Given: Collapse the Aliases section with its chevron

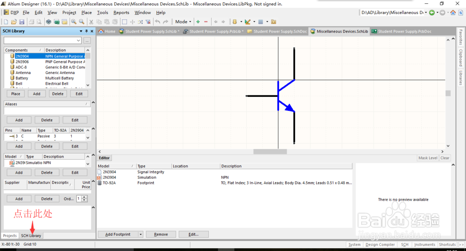Looking at the screenshot, I should coord(93,102).
